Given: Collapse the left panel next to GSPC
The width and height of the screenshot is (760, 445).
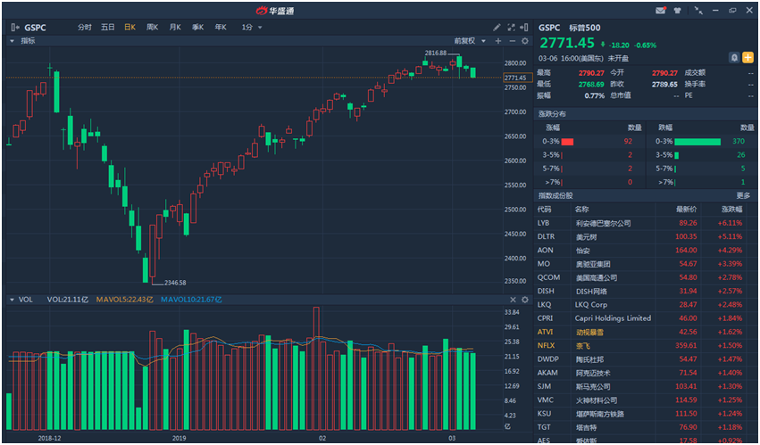Looking at the screenshot, I should (15, 28).
